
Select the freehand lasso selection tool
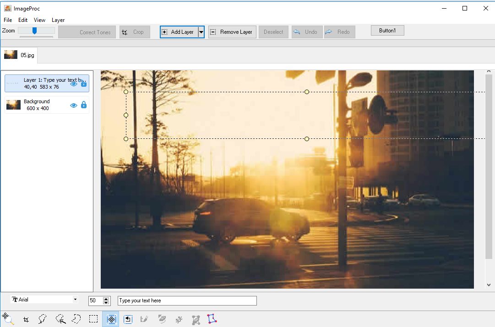(x=43, y=319)
